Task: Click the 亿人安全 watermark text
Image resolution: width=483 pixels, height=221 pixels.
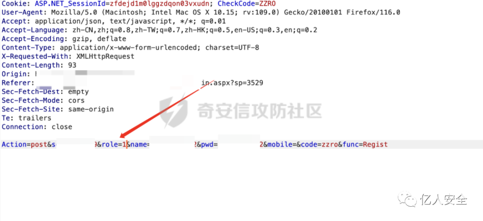Action: tap(444, 200)
